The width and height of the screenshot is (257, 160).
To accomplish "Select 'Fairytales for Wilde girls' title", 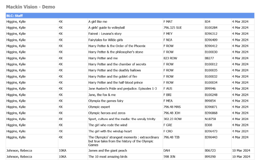I will click(x=105, y=40).
